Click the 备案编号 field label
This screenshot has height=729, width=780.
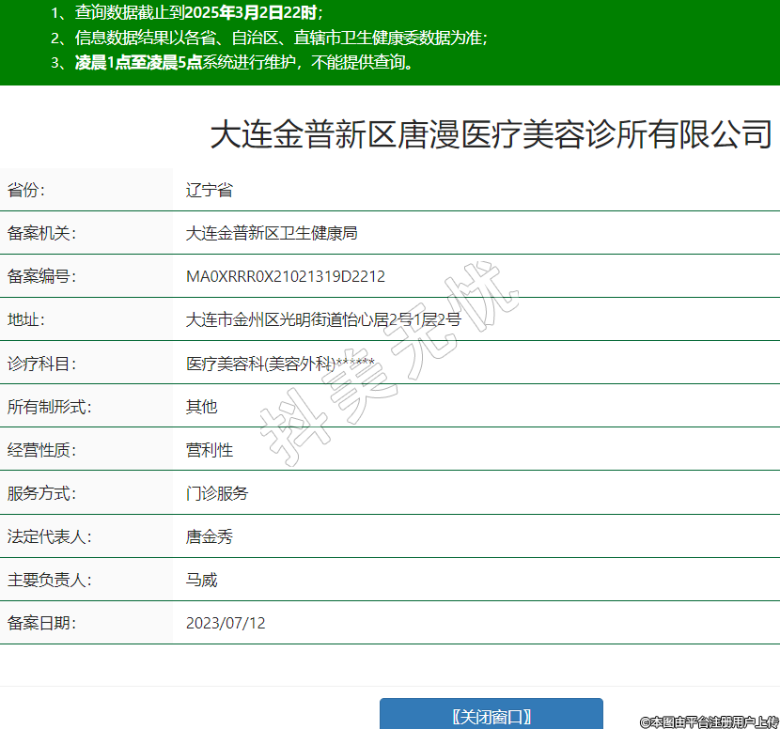pos(41,276)
